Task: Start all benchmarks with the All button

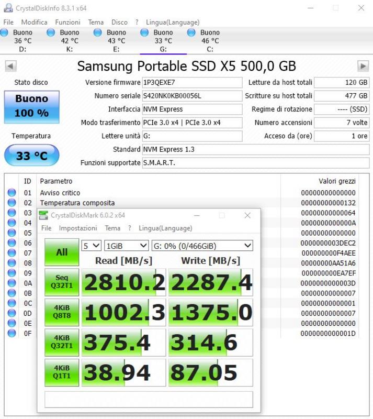Action: point(62,252)
